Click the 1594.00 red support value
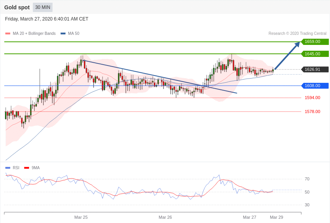This screenshot has width=330, height=223. point(313,98)
